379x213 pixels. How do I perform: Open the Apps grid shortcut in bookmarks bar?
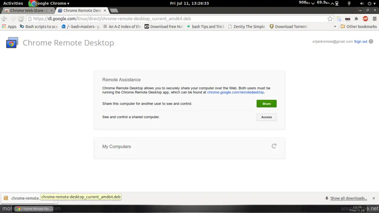point(9,27)
